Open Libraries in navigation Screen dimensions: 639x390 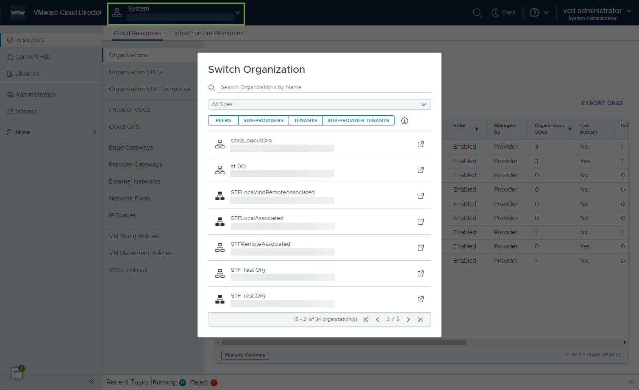[51, 74]
